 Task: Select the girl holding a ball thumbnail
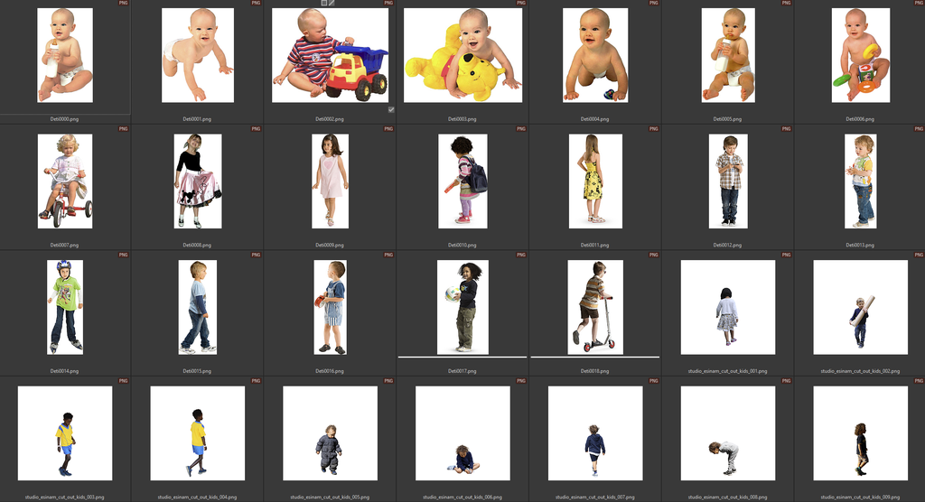(x=462, y=307)
